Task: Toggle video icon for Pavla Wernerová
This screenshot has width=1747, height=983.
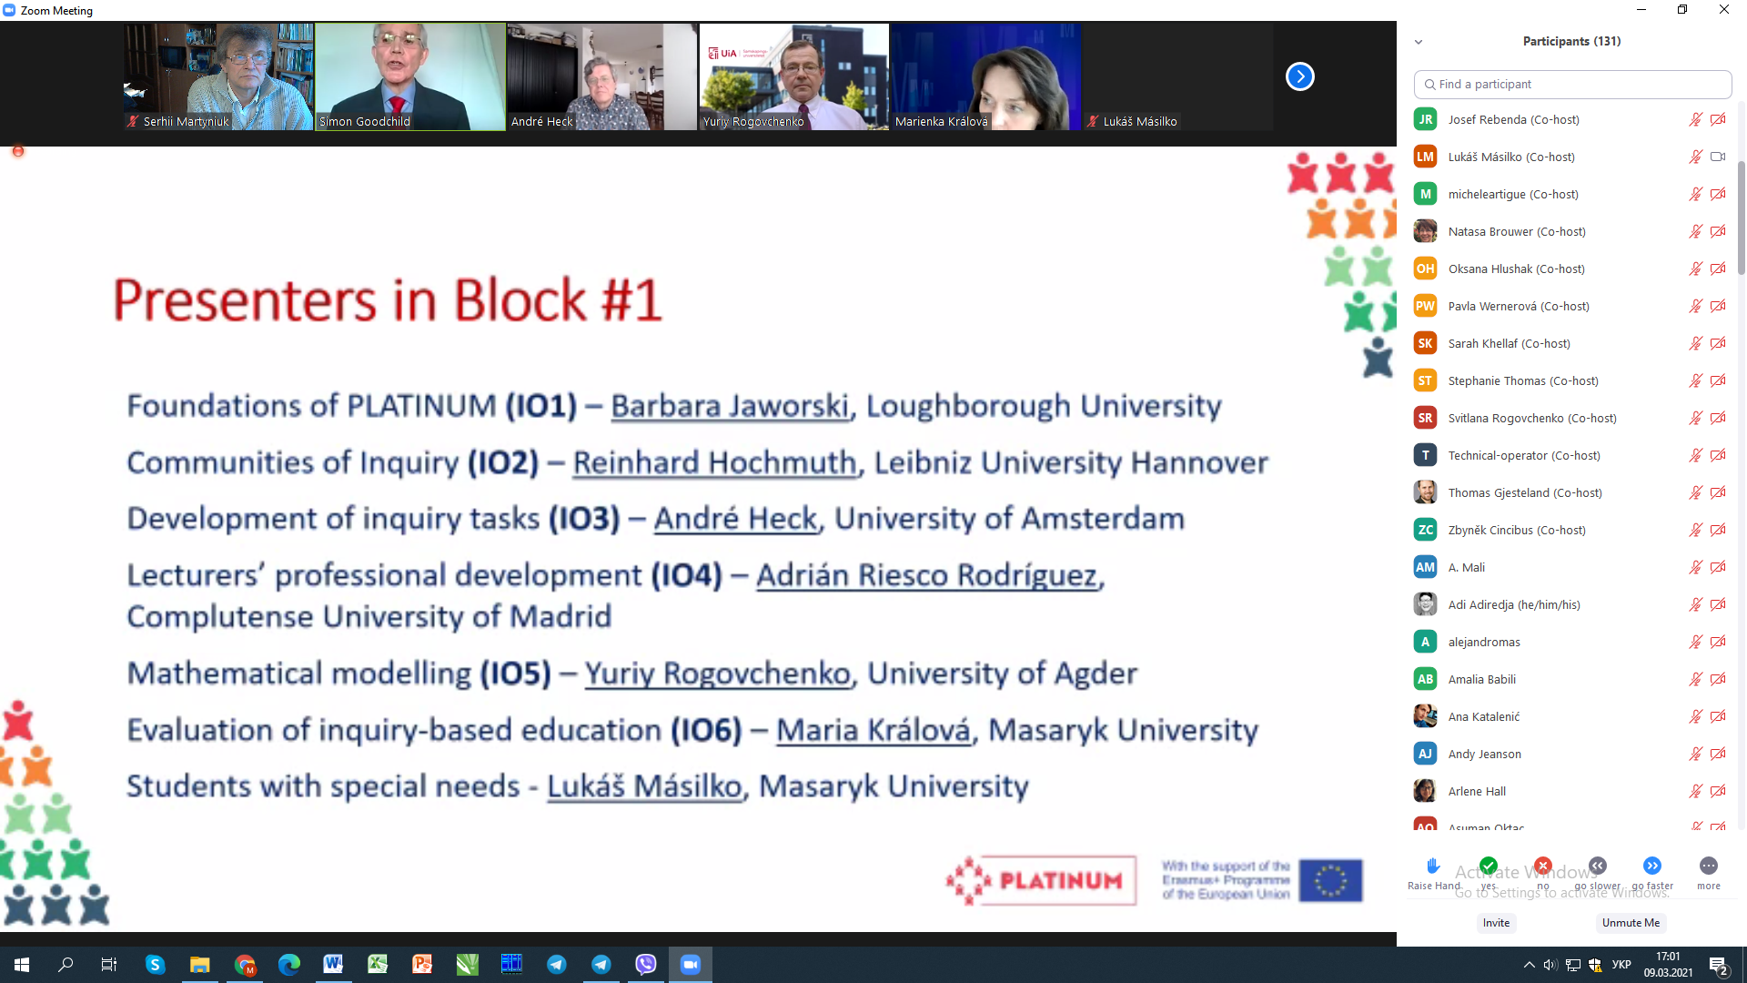Action: [1717, 306]
